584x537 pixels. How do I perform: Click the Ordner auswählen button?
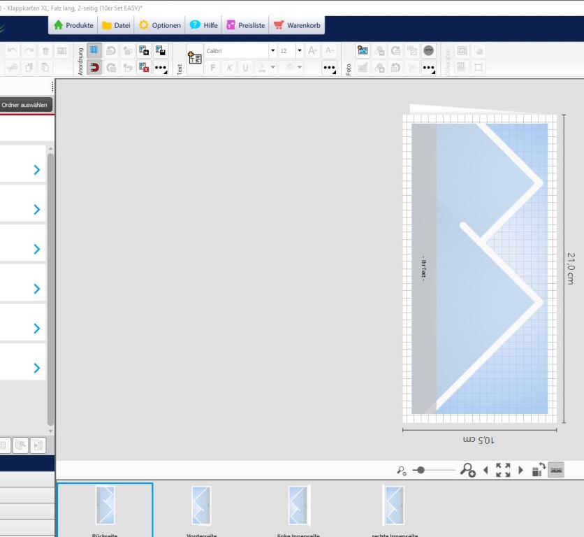[26, 105]
